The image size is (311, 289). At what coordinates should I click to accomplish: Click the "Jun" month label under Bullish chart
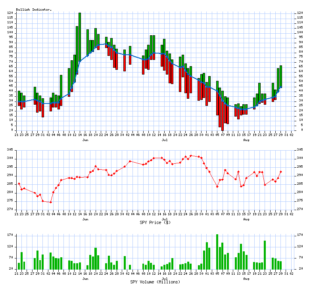click(85, 140)
